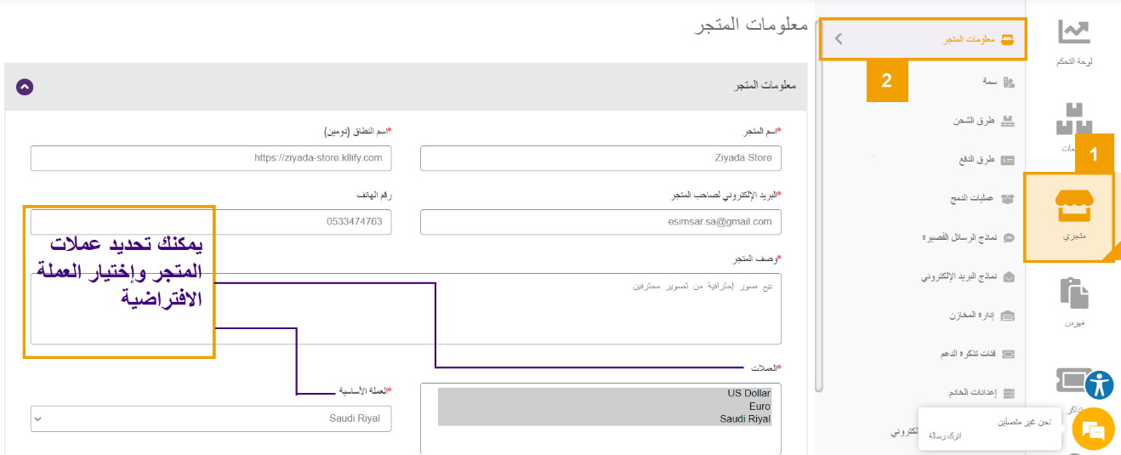Open the live chat bubble button
Screen dimensions: 1121x455
(1092, 430)
